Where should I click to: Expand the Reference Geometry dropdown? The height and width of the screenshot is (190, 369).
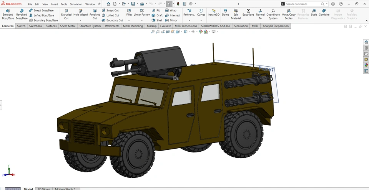(x=189, y=20)
